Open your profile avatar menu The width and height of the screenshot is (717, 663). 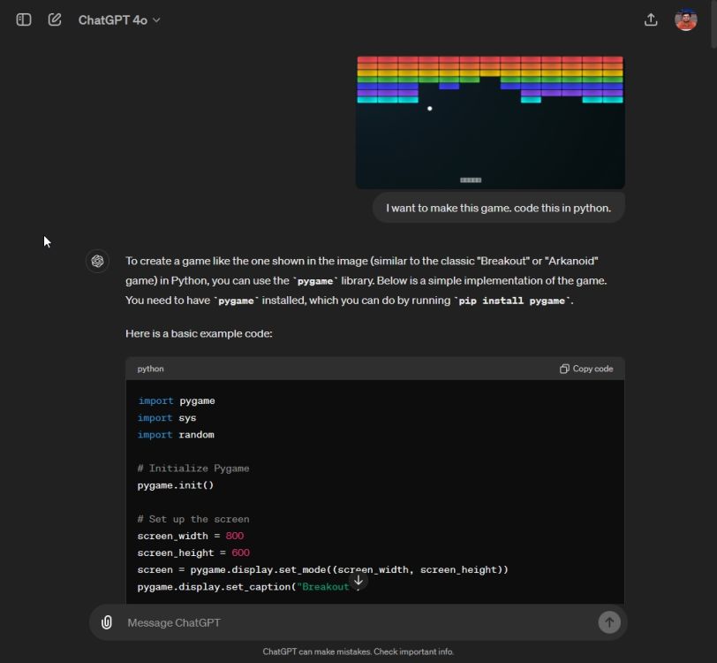point(685,19)
